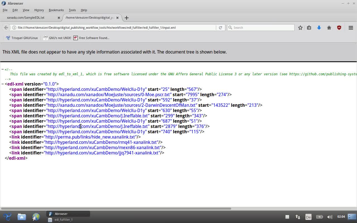Open the volume speaker icon
The image size is (357, 223).
[x=330, y=217]
